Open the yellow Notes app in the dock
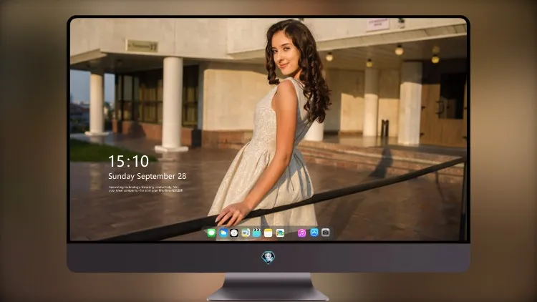This screenshot has height=302, width=537. click(x=268, y=233)
